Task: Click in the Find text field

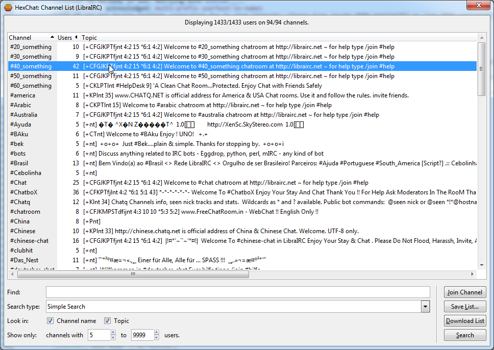Action: [x=238, y=292]
